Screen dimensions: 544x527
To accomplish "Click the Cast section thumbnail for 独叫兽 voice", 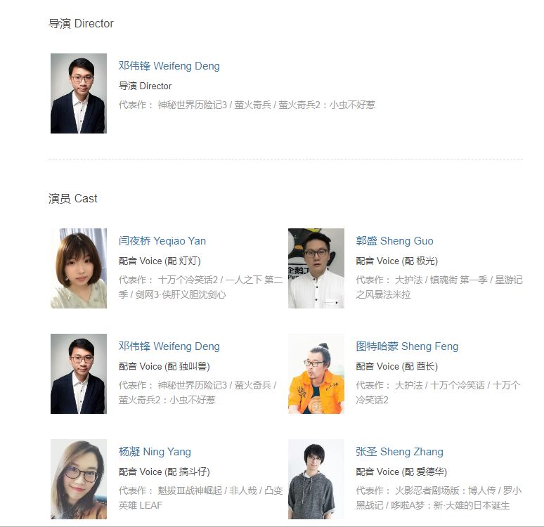I will pyautogui.click(x=79, y=374).
